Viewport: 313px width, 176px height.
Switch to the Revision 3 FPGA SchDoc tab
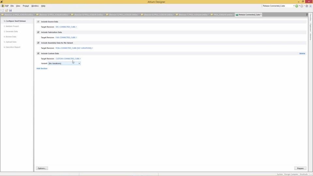[53, 15]
